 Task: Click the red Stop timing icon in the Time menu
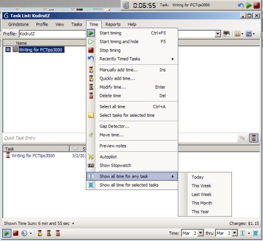(91, 50)
